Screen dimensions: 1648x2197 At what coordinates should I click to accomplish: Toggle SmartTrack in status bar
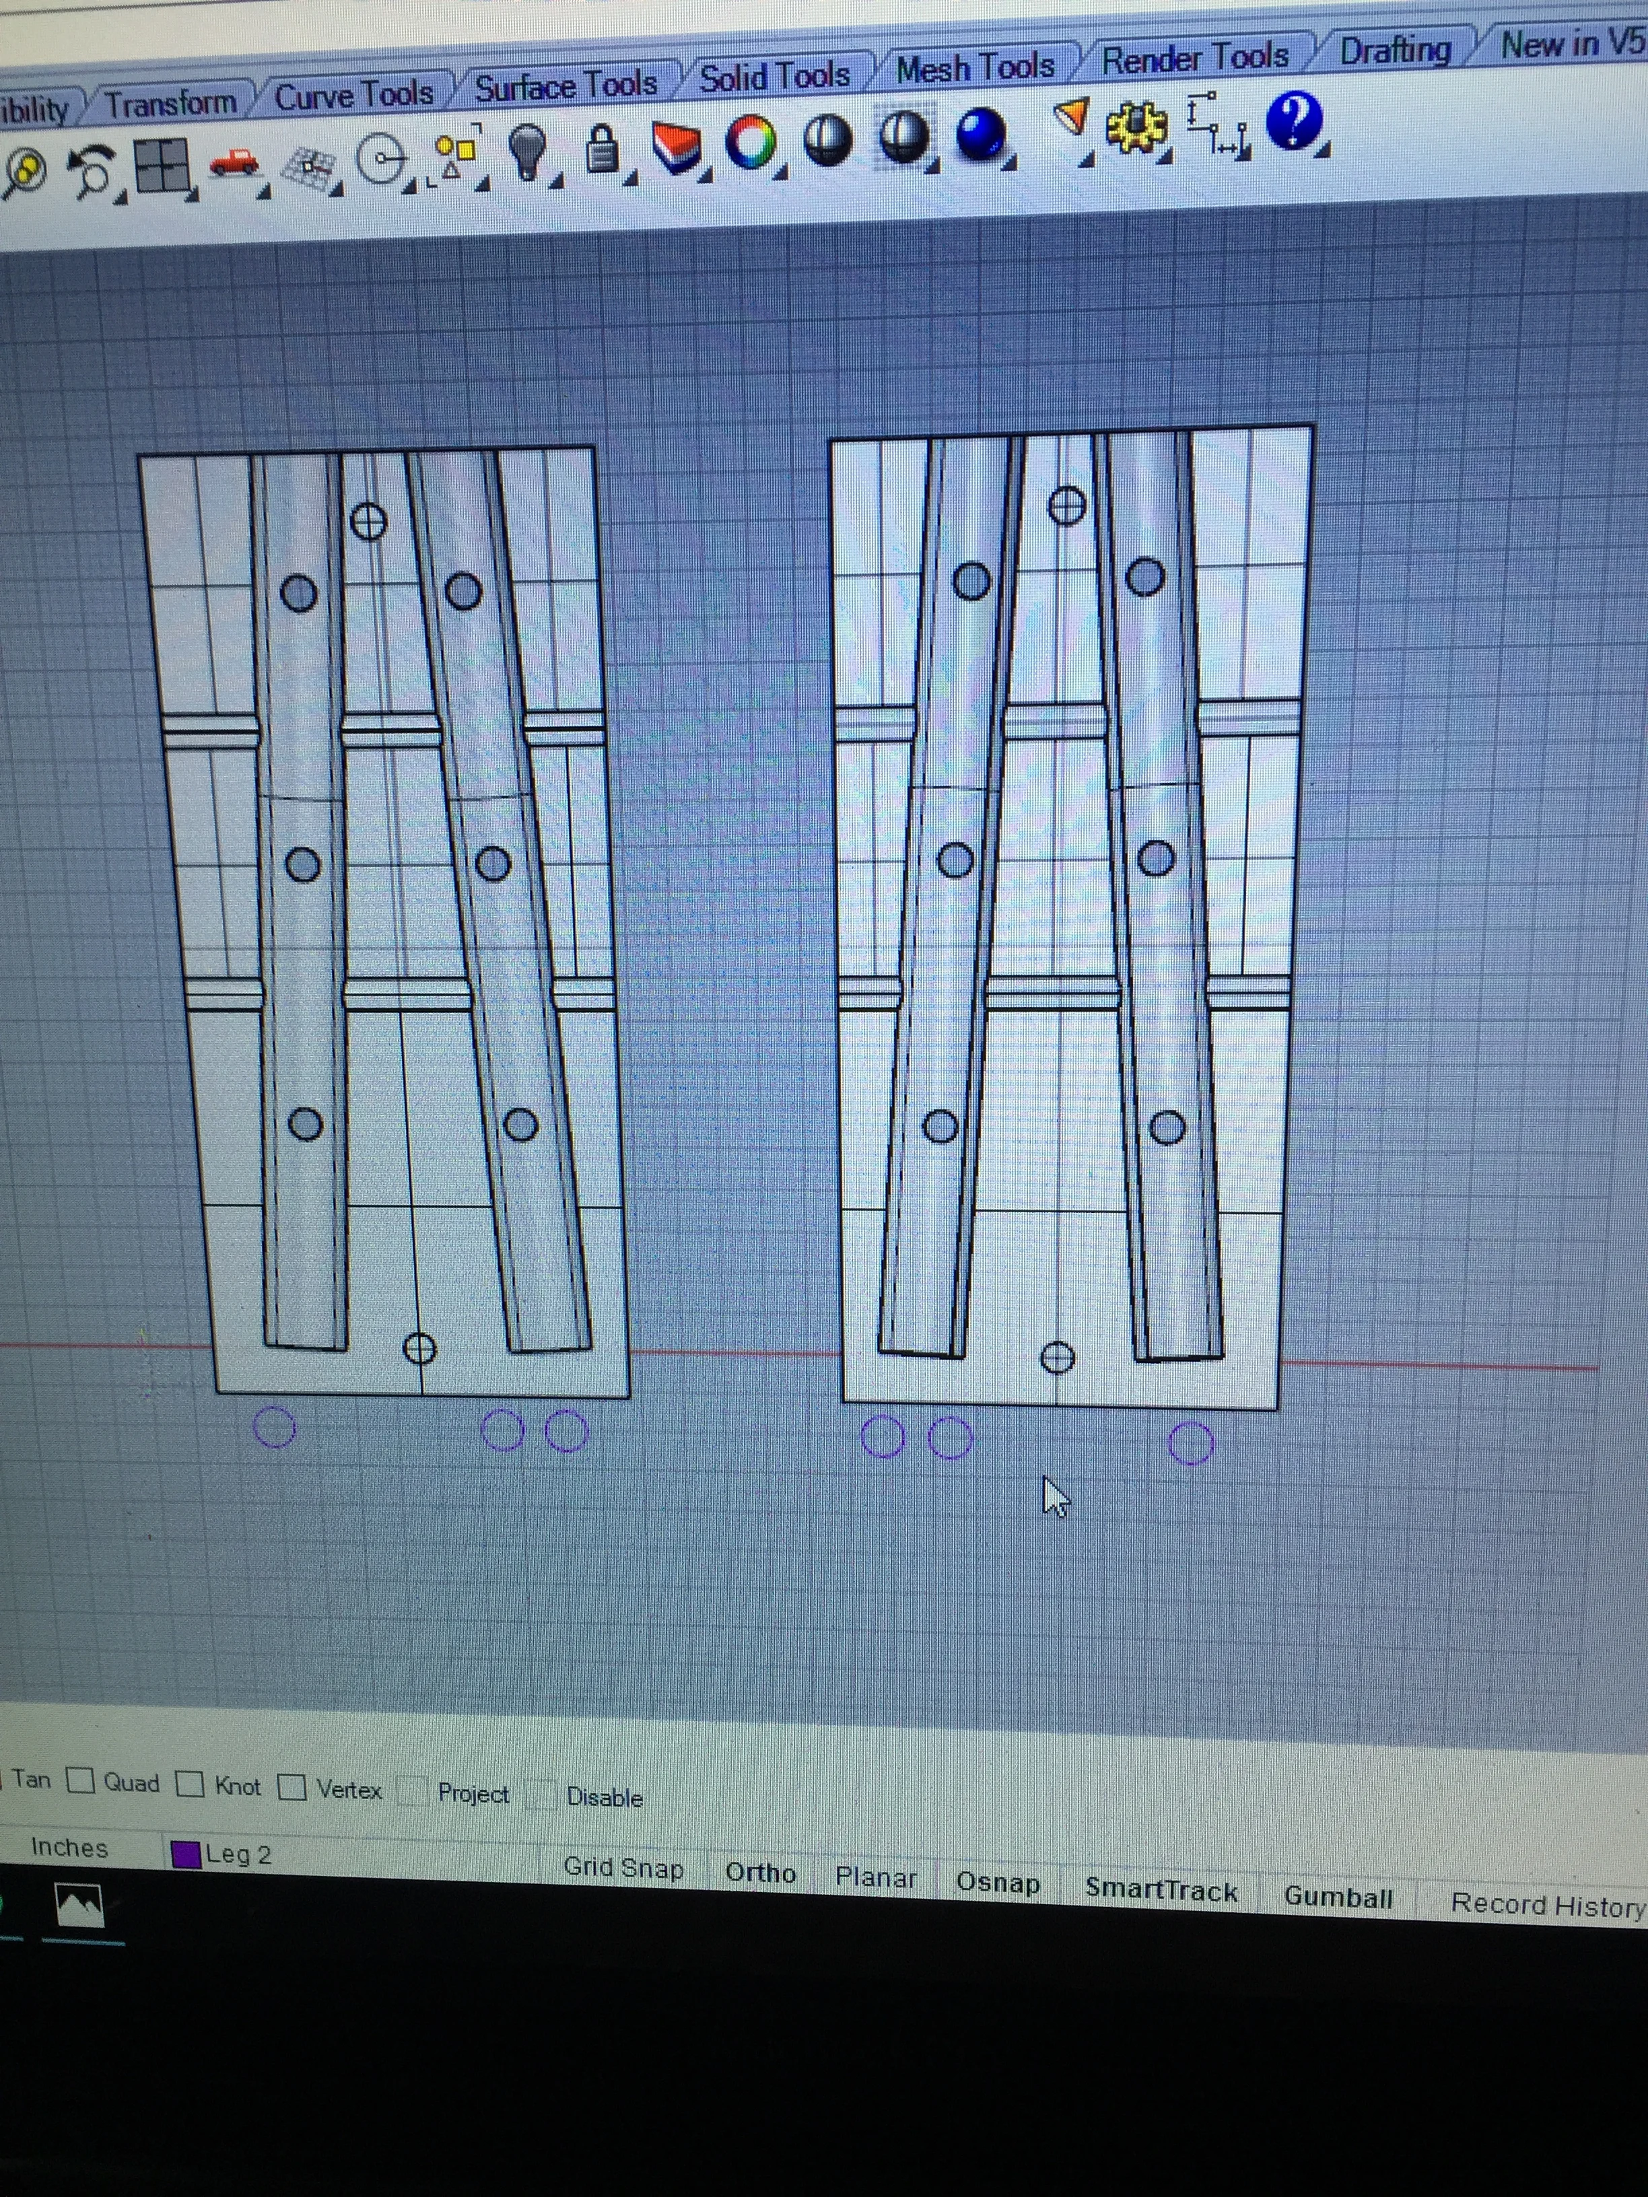coord(1160,1889)
